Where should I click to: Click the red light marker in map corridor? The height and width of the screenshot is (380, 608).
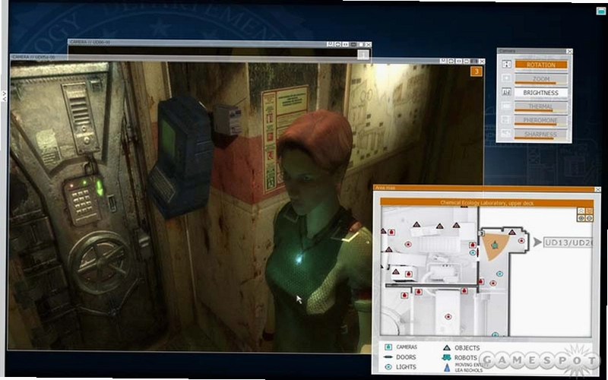pyautogui.click(x=492, y=283)
